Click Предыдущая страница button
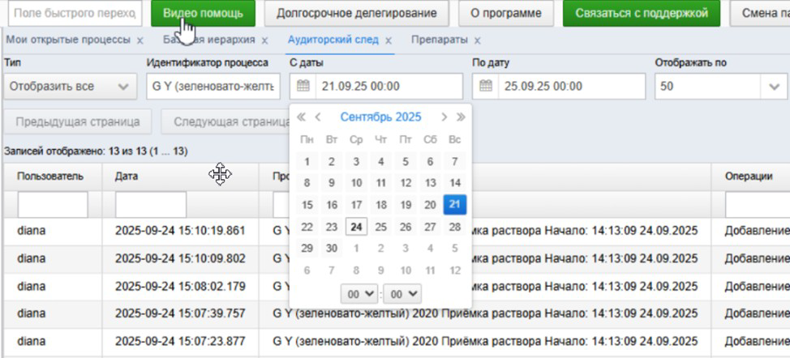Screen dimensions: 790x358 (x=78, y=122)
